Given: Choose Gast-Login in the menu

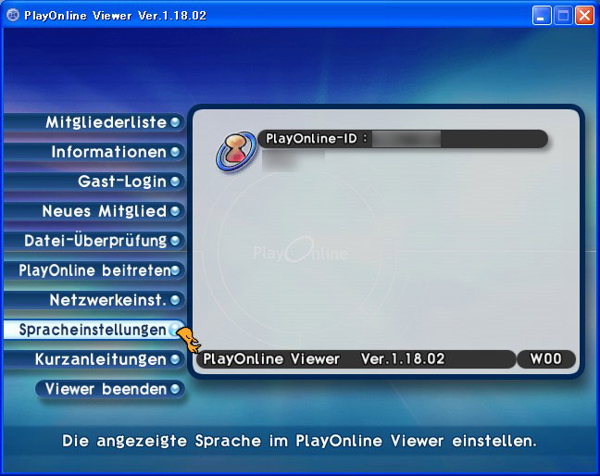Looking at the screenshot, I should coord(94,182).
